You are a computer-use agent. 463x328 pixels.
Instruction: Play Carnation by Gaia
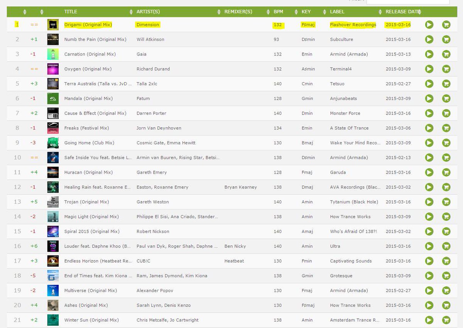click(x=429, y=54)
